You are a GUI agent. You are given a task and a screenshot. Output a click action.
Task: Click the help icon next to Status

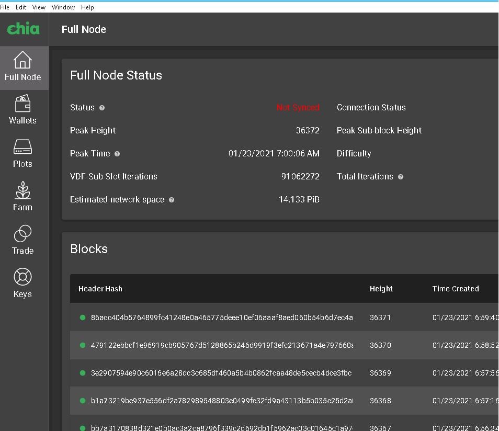(x=102, y=108)
